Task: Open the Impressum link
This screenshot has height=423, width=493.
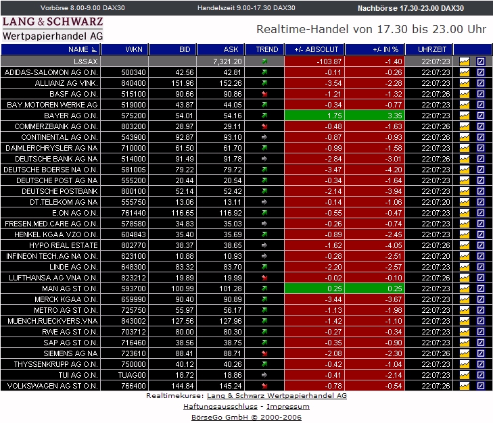Action: pos(287,406)
